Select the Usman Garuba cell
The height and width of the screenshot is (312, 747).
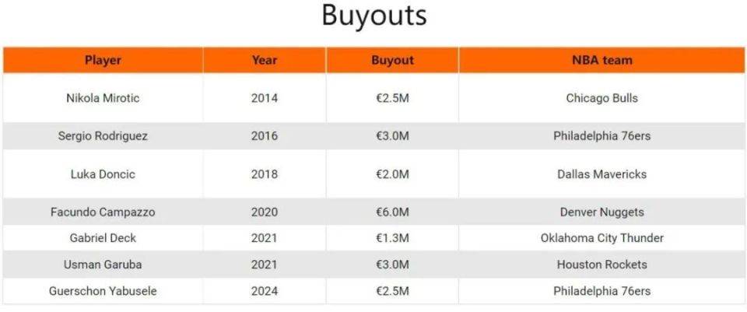tap(103, 265)
